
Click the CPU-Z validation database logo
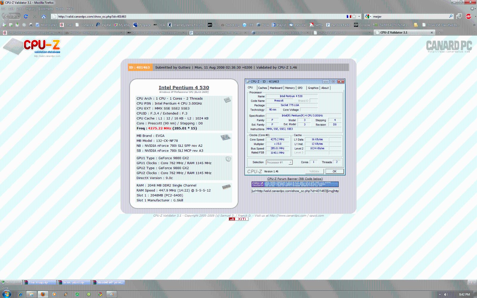(x=32, y=48)
